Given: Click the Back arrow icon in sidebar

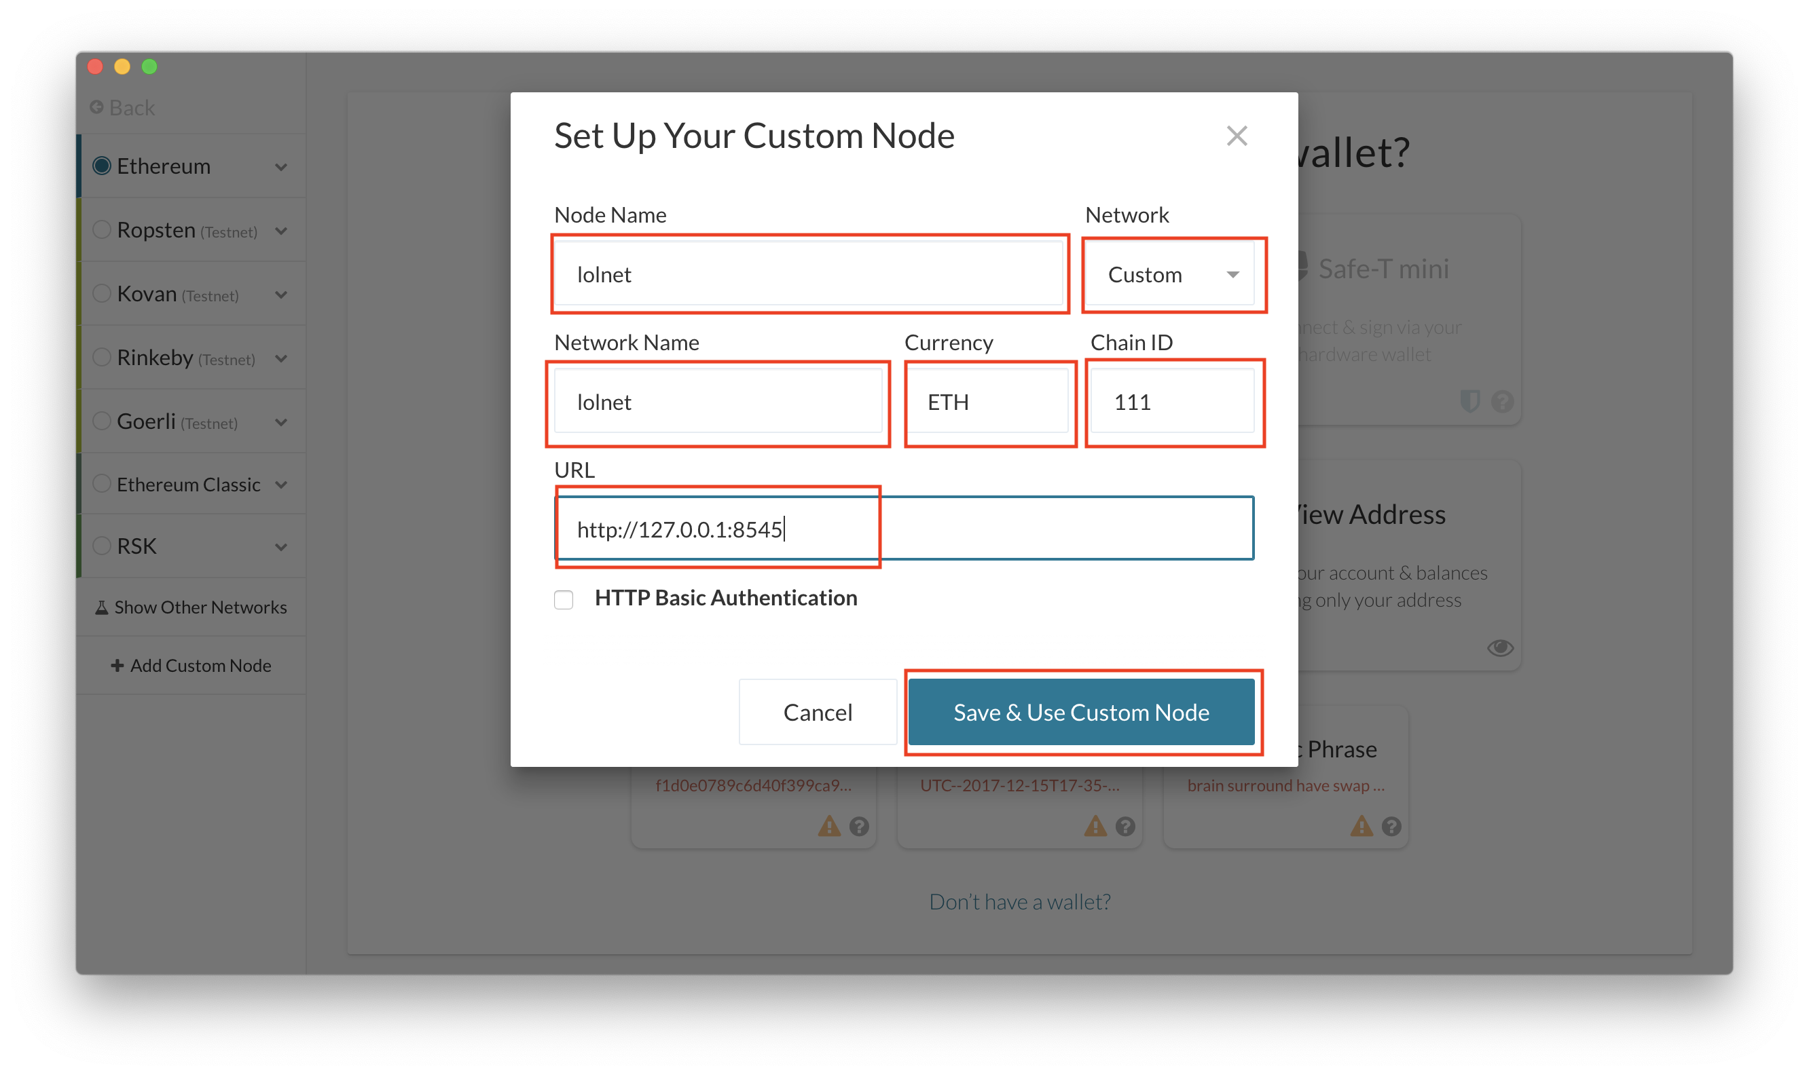Looking at the screenshot, I should coord(96,107).
